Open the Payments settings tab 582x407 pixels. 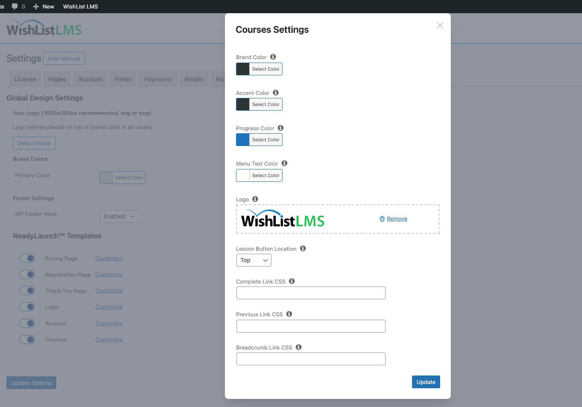click(x=158, y=79)
